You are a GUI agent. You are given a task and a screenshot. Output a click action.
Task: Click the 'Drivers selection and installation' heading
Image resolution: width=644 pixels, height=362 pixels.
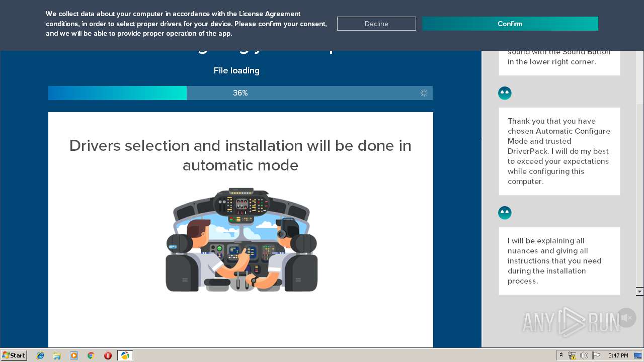(240, 155)
